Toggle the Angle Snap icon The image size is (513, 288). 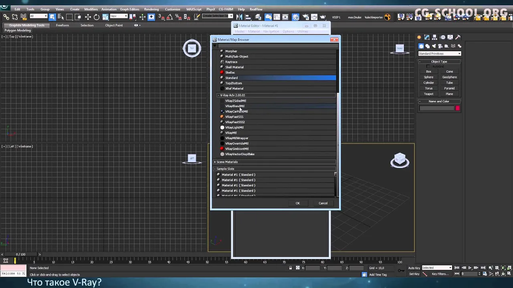pyautogui.click(x=170, y=17)
